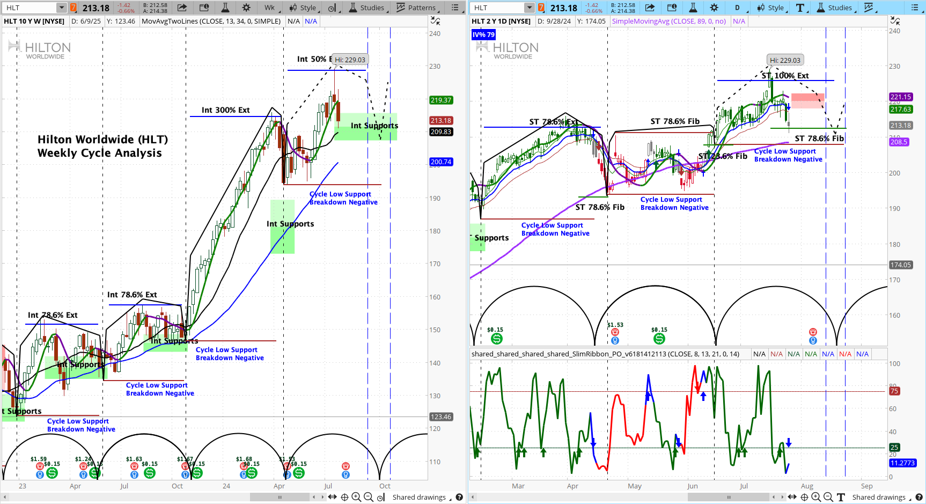Open the flask quick-study icon on the left chart
This screenshot has height=504, width=926.
point(225,8)
